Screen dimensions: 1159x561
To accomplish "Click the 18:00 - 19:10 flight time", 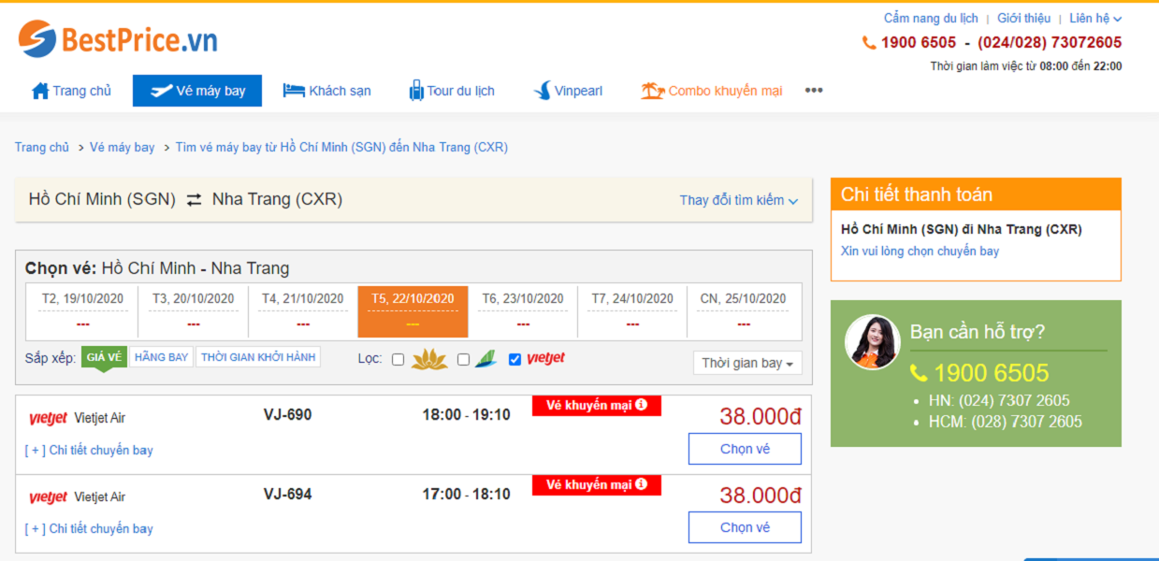I will point(466,414).
